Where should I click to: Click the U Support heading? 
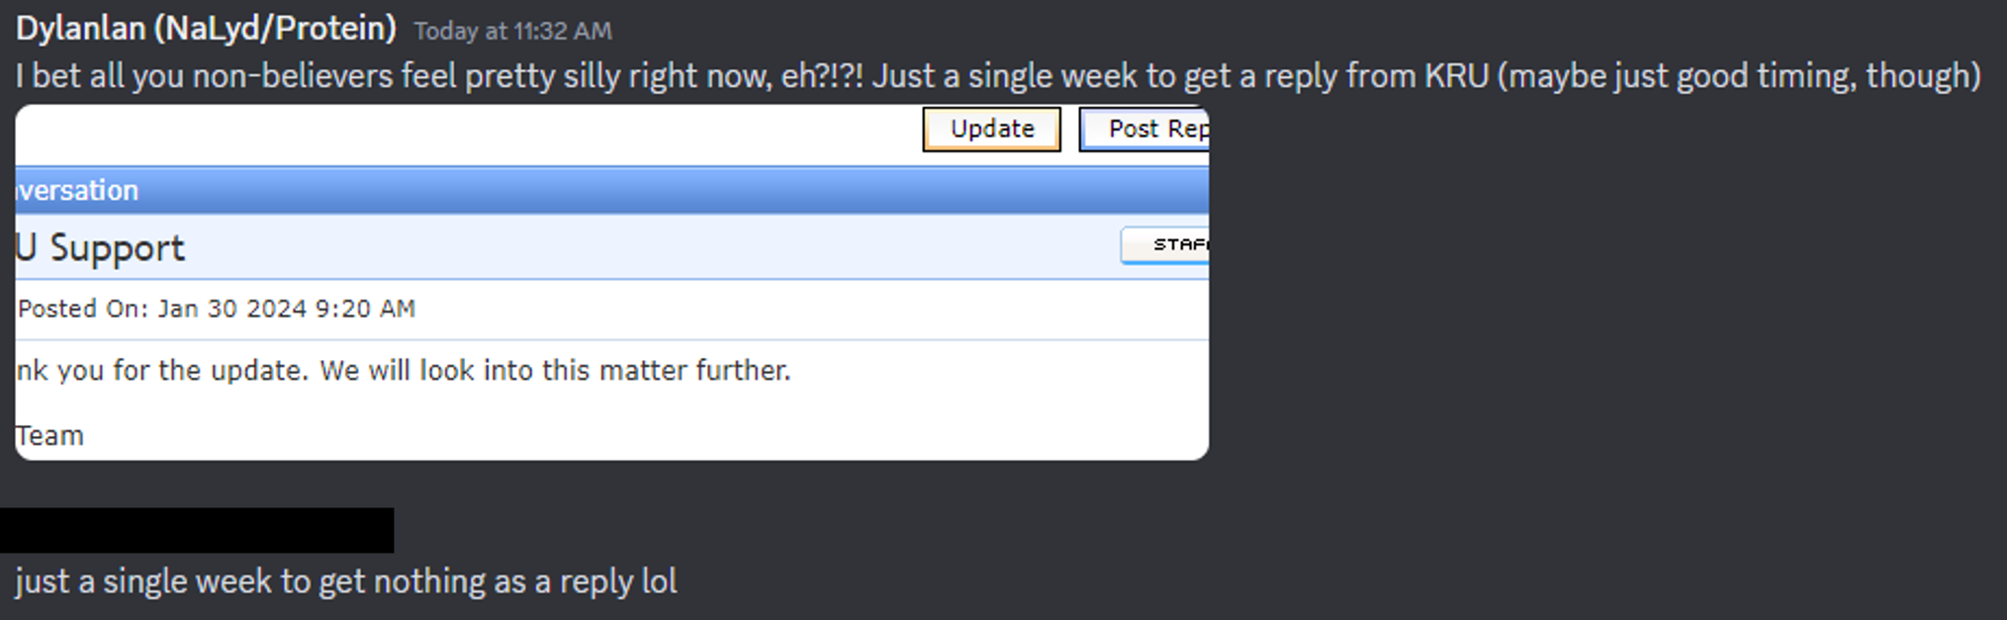(100, 247)
